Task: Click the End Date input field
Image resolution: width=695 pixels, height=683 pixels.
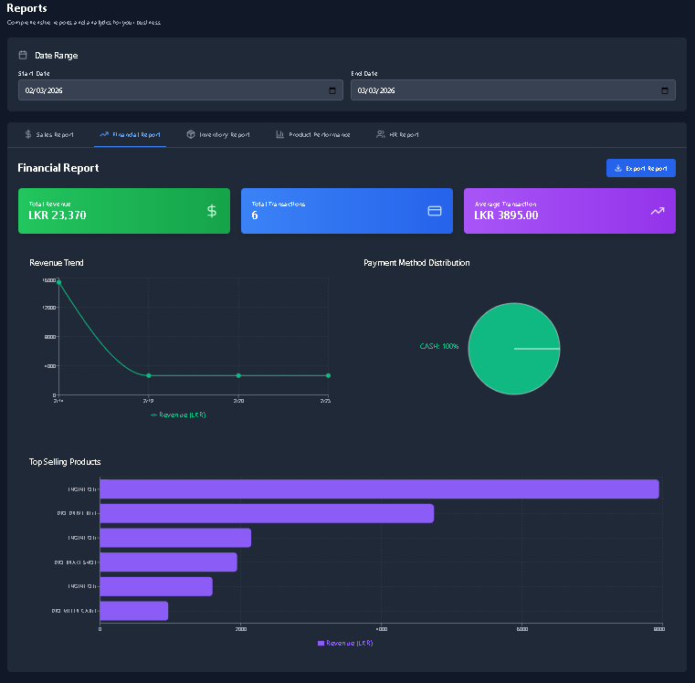Action: pos(513,90)
